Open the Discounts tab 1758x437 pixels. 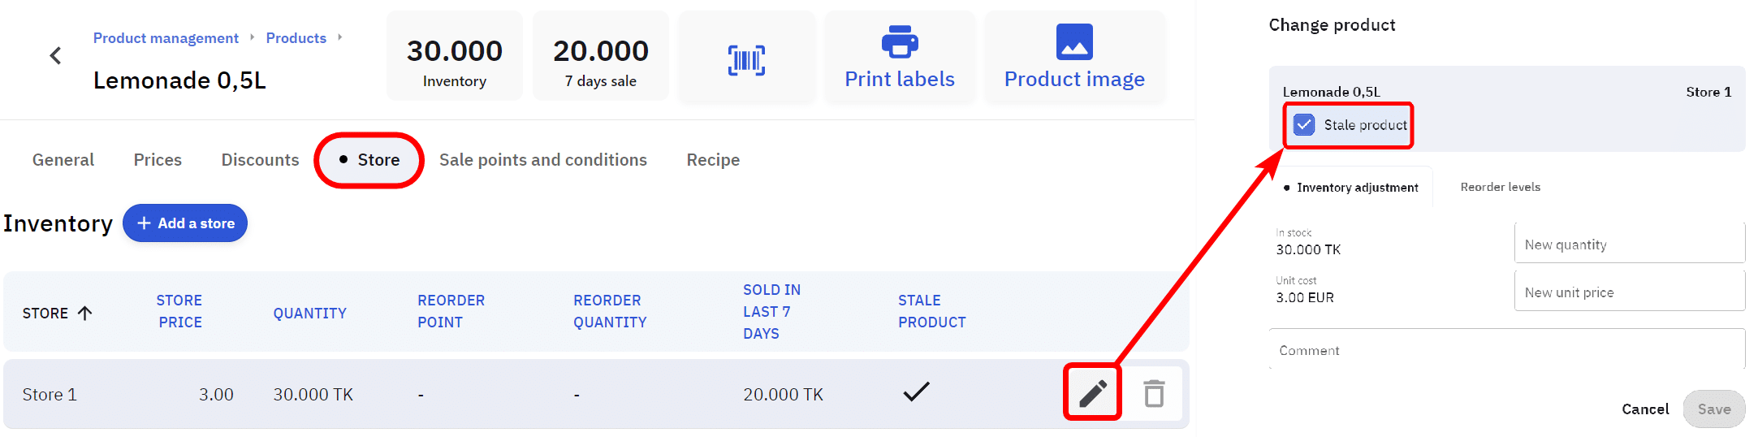click(x=260, y=160)
